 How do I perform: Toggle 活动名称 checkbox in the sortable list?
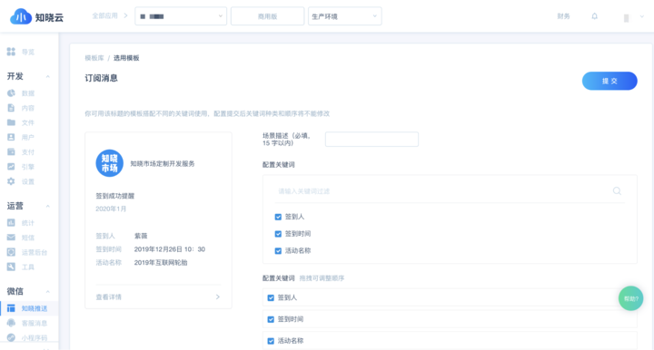271,341
